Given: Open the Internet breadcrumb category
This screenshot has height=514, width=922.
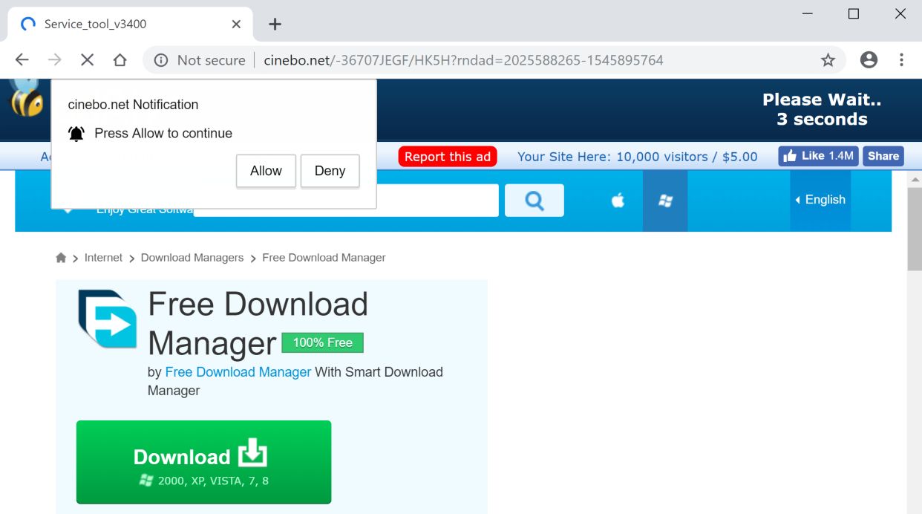Looking at the screenshot, I should [x=103, y=258].
